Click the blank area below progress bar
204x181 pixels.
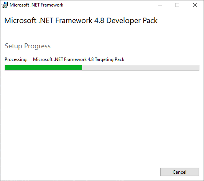(102, 117)
